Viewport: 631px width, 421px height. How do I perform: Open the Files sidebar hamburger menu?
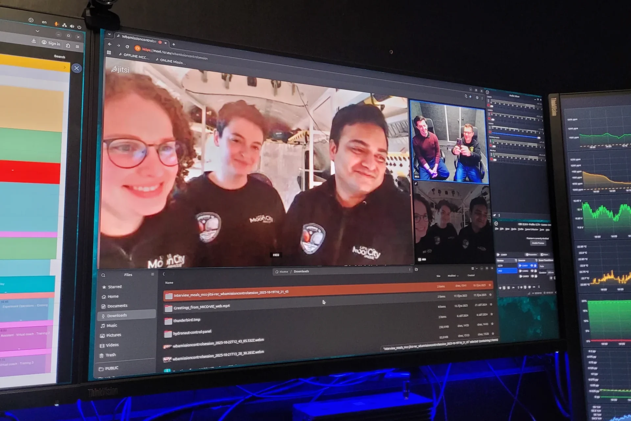pos(152,274)
